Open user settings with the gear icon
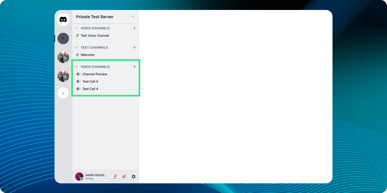This screenshot has height=193, width=387. click(x=134, y=176)
